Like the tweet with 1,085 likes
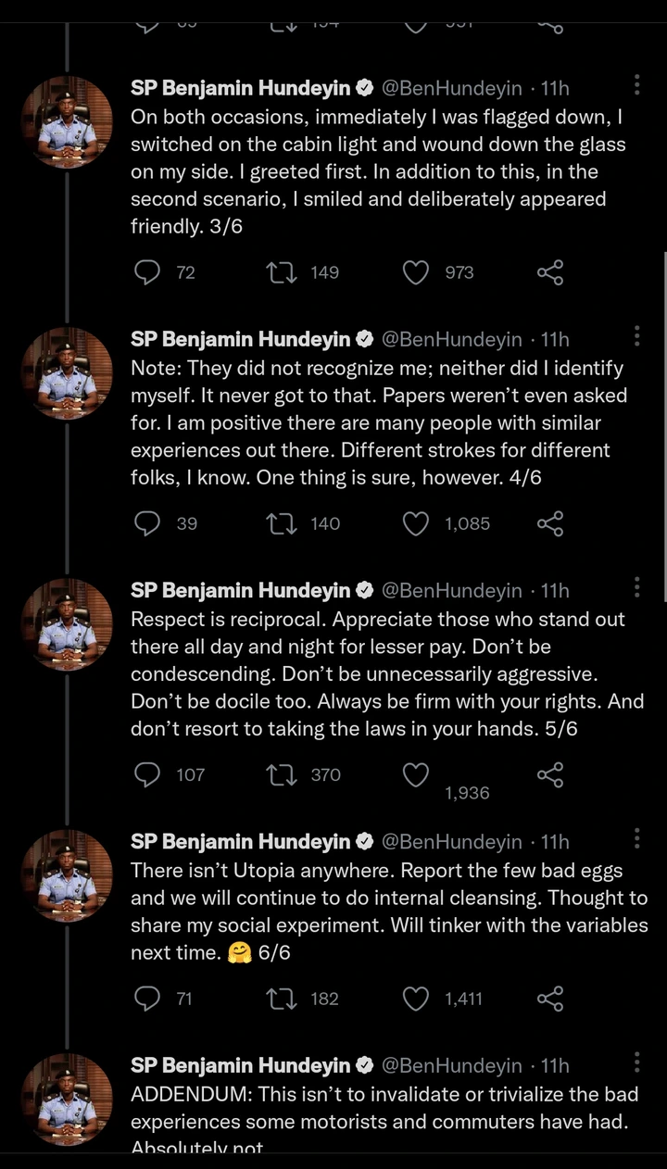Screen dimensions: 667x1169 [417, 523]
